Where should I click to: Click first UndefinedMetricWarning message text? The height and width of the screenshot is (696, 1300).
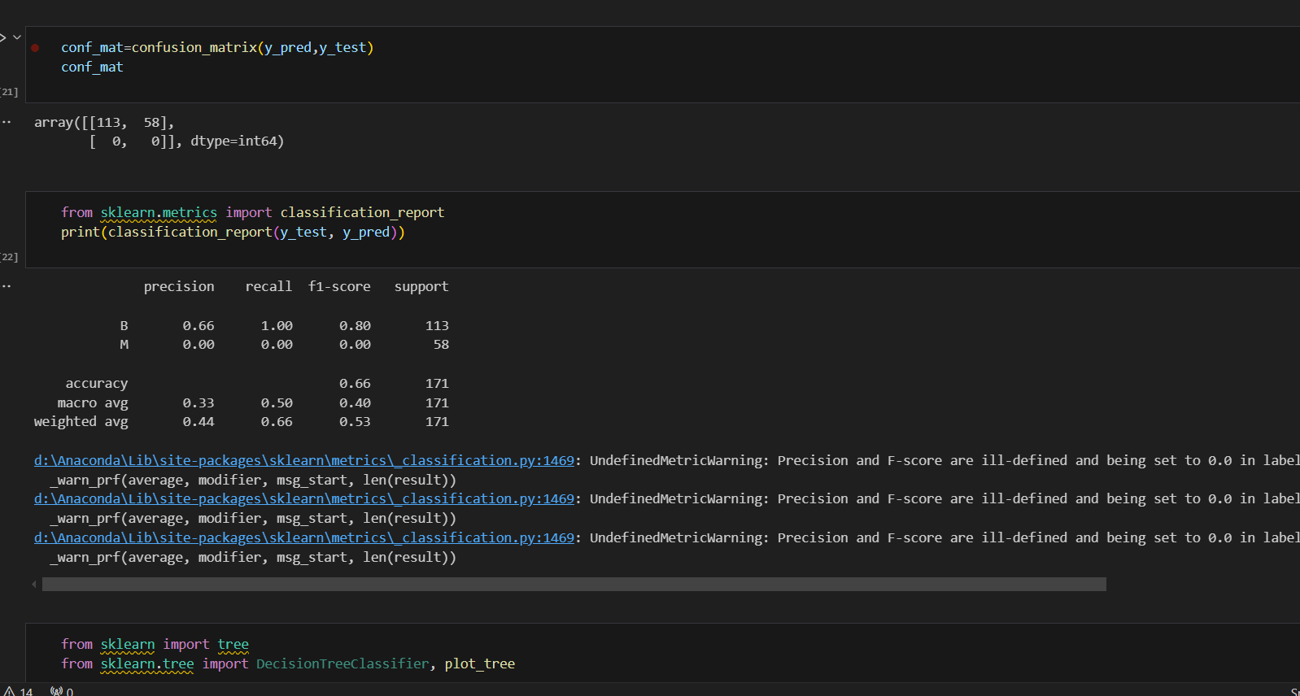click(944, 460)
